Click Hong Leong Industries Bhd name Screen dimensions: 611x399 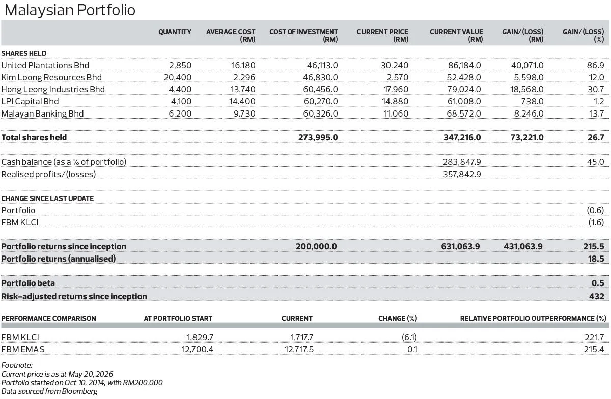tap(53, 89)
